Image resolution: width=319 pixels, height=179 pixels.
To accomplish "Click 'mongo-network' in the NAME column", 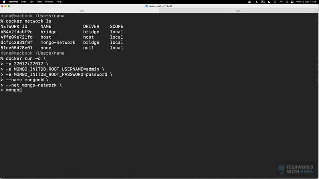I will click(58, 42).
